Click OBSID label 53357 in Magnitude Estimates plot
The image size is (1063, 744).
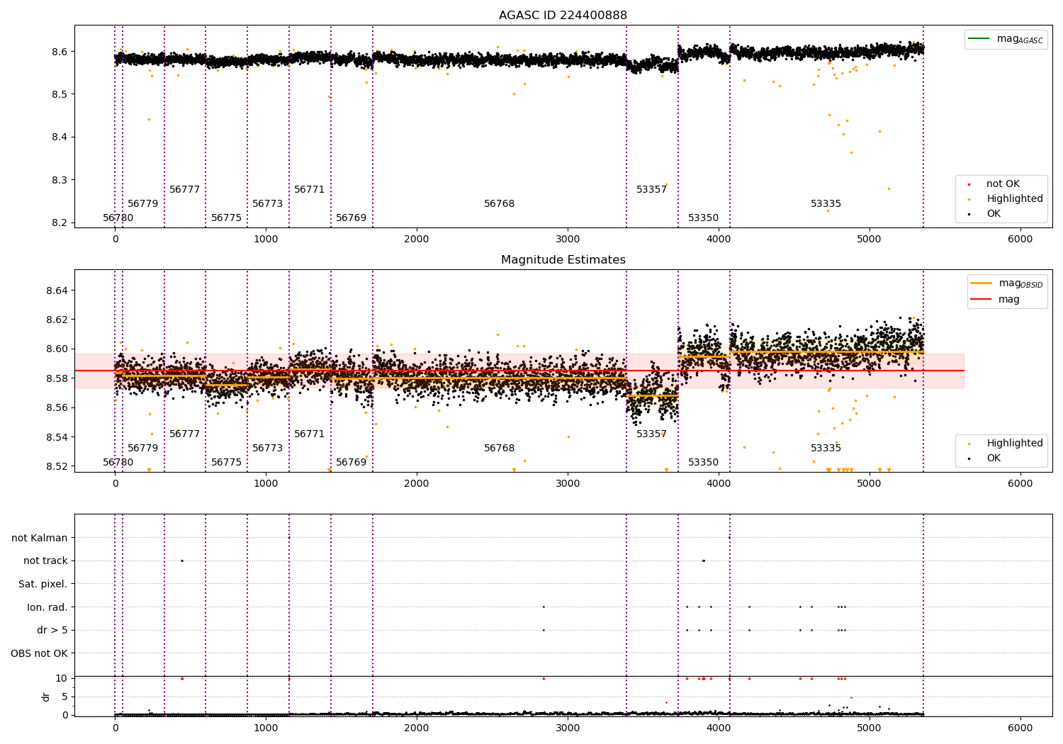click(x=652, y=434)
